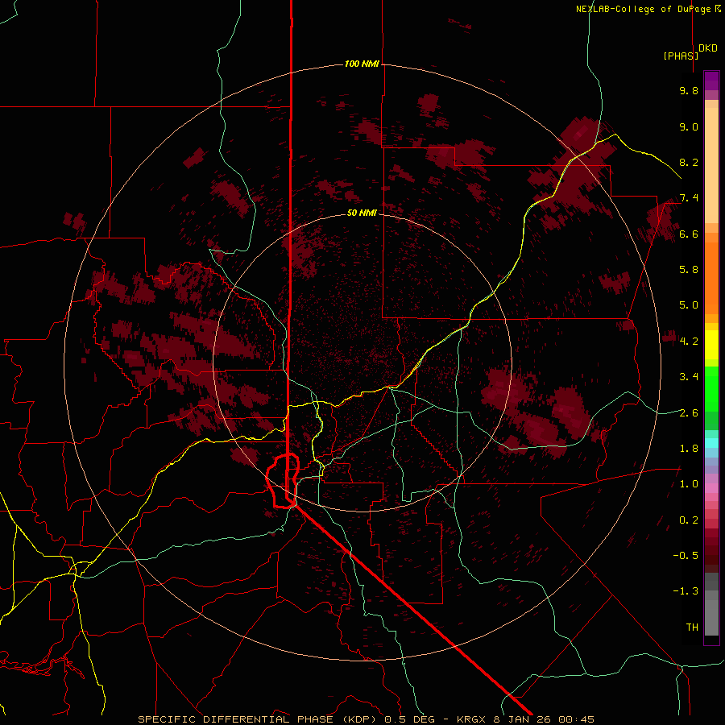Click the 4.2 scale value
The height and width of the screenshot is (725, 725).
689,342
